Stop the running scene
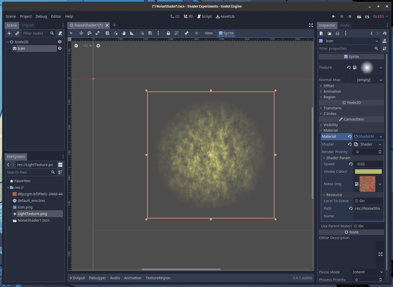Viewport: 393px width, 287px height. point(350,16)
